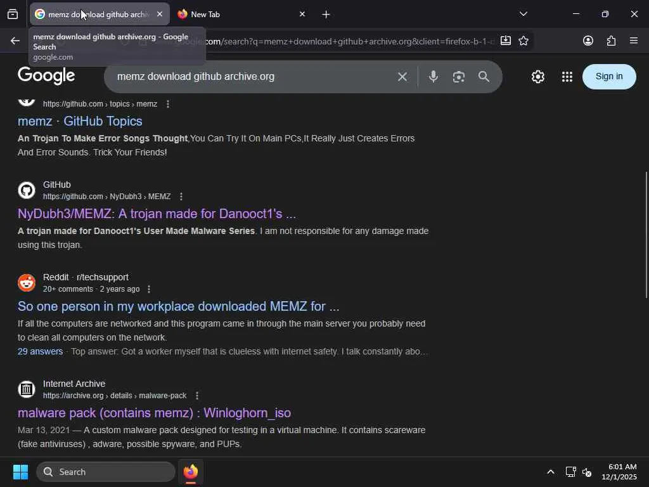This screenshot has width=649, height=487.
Task: Open the Reddit workplace downloaded MEMZ link
Action: pos(178,306)
